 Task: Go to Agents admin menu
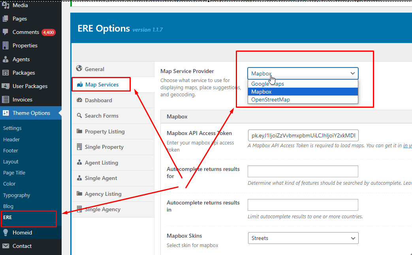(x=31, y=59)
